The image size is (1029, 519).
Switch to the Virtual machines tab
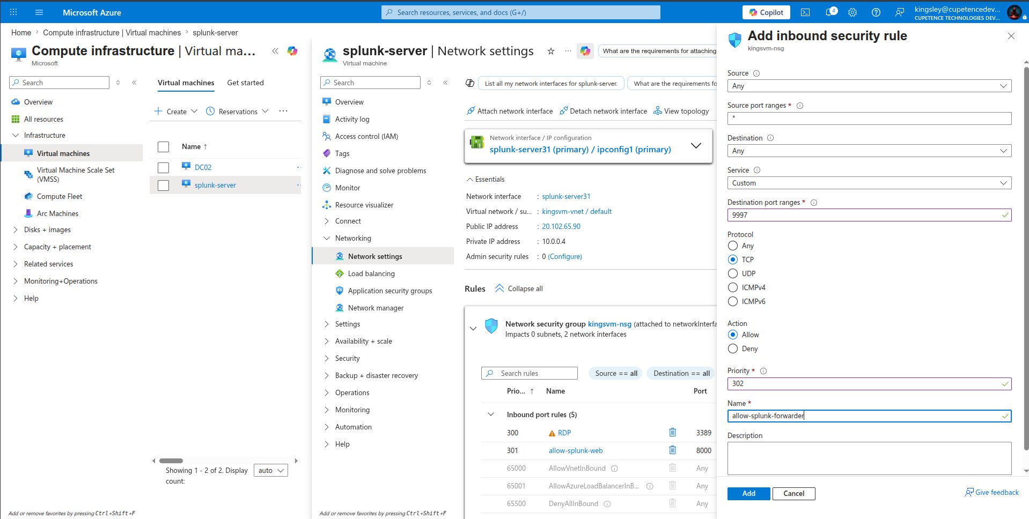click(186, 83)
